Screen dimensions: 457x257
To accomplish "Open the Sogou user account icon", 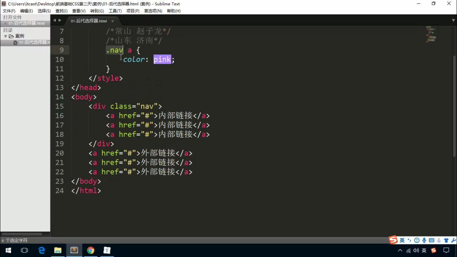I will pos(439,240).
